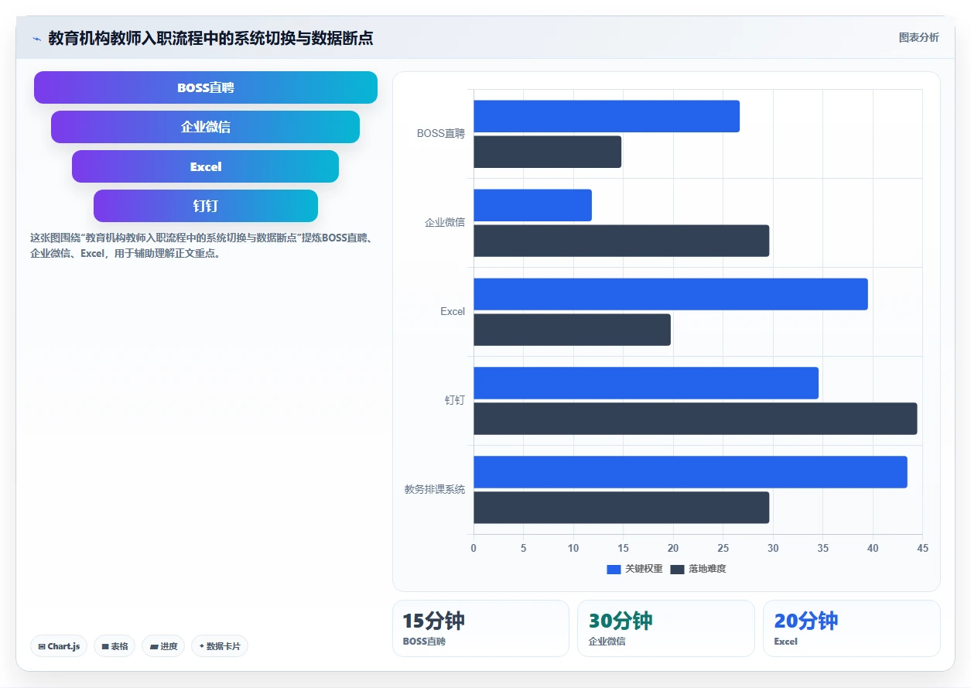The height and width of the screenshot is (688, 971).
Task: Click the 图表分析 label in header
Action: (918, 37)
